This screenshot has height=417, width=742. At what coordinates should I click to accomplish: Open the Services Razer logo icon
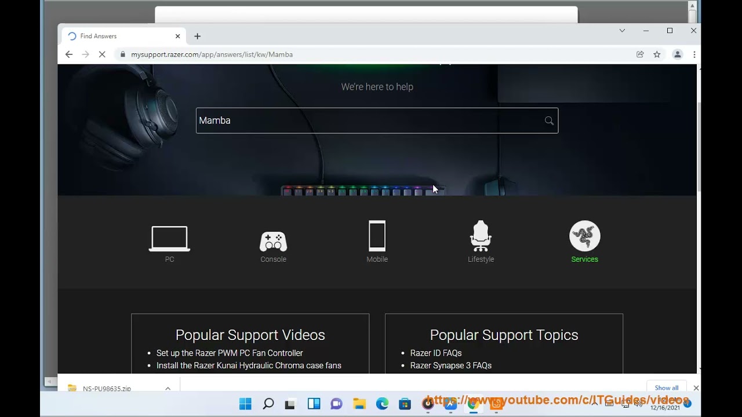pyautogui.click(x=584, y=236)
